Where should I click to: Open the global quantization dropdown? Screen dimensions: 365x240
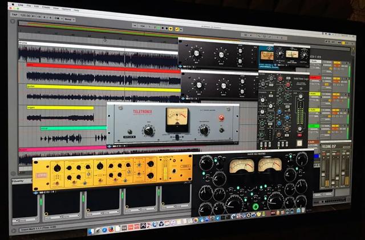pos(70,19)
